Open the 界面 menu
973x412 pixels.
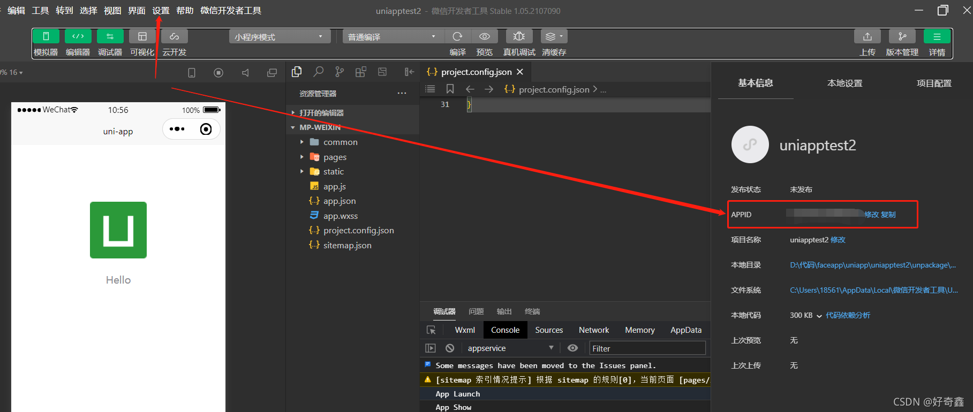click(x=137, y=11)
